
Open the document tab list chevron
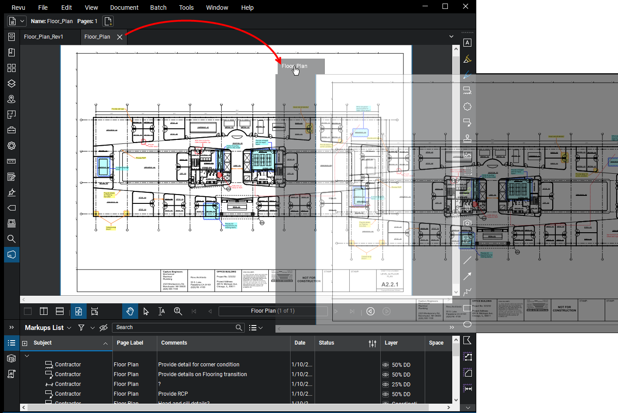tap(451, 37)
